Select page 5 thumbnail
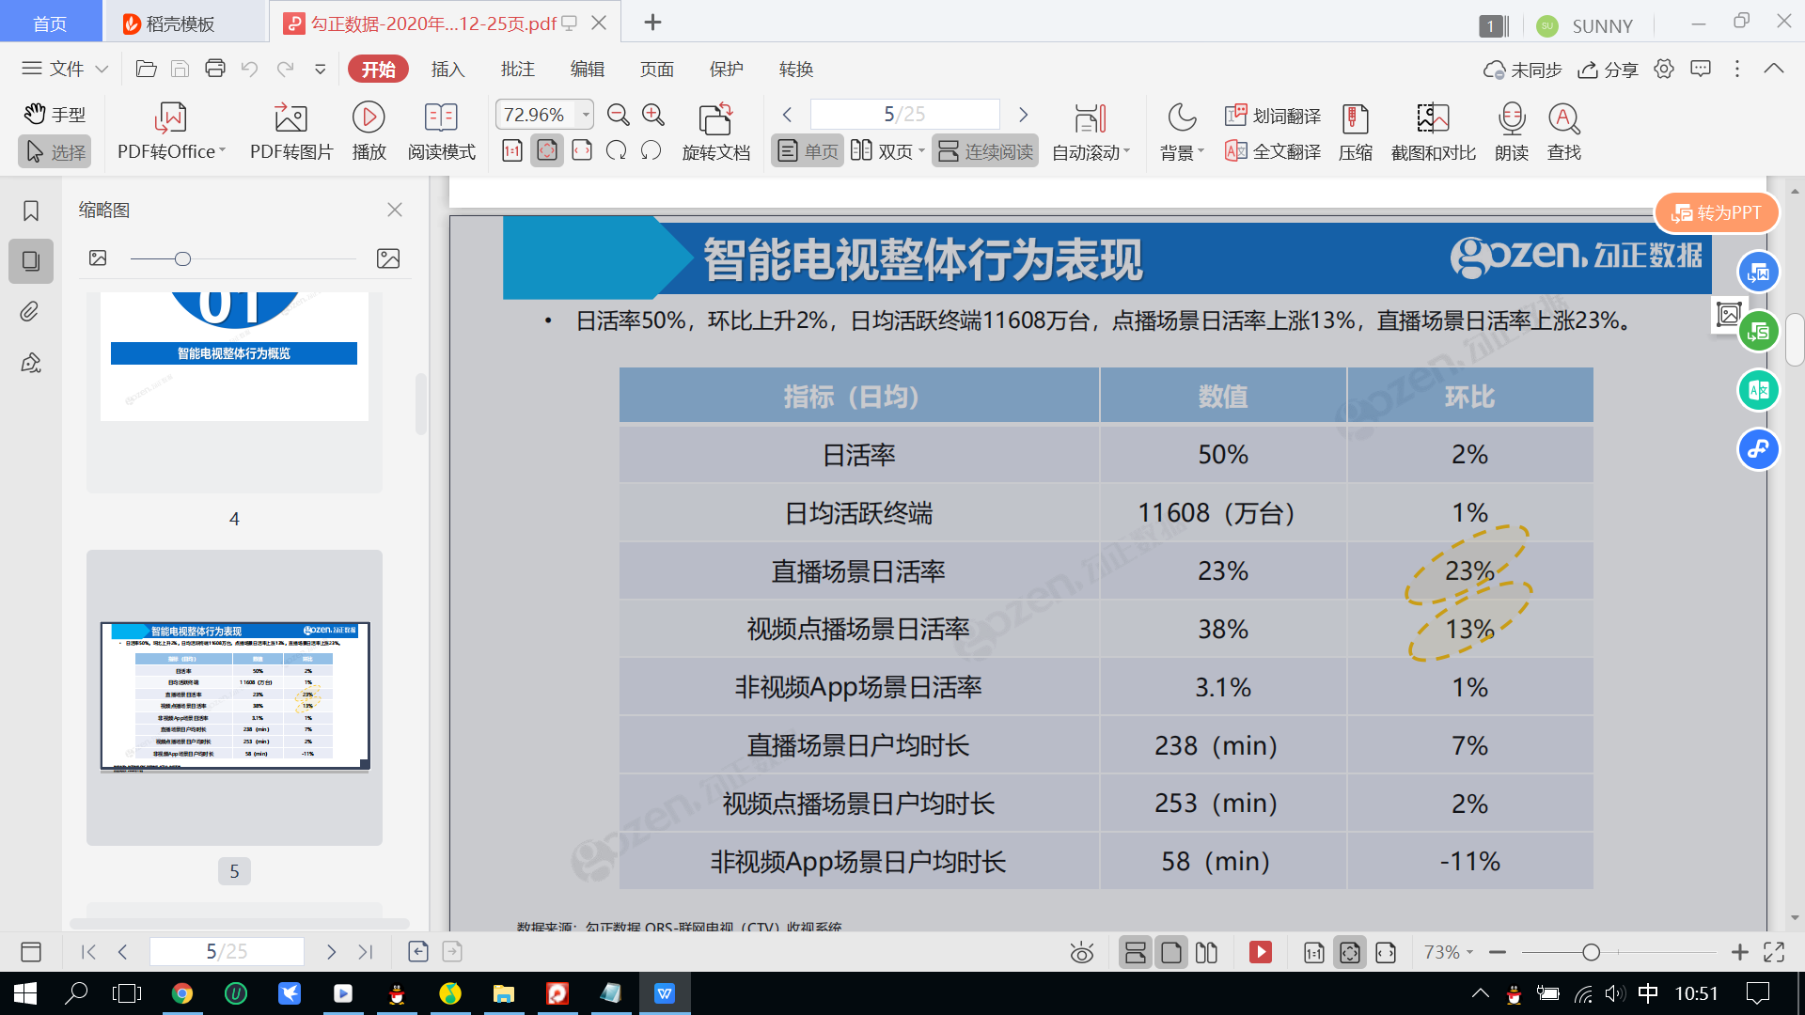 pos(235,696)
